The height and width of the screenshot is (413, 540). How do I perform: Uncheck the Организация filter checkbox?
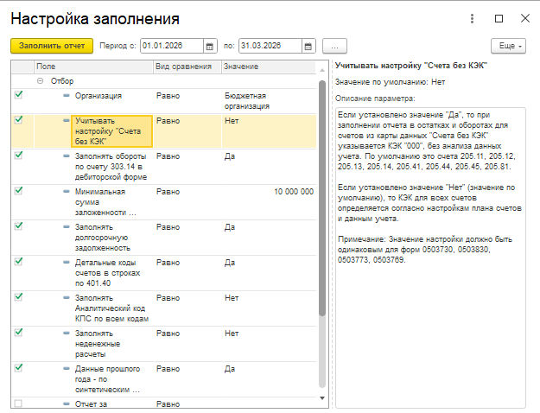pyautogui.click(x=19, y=95)
